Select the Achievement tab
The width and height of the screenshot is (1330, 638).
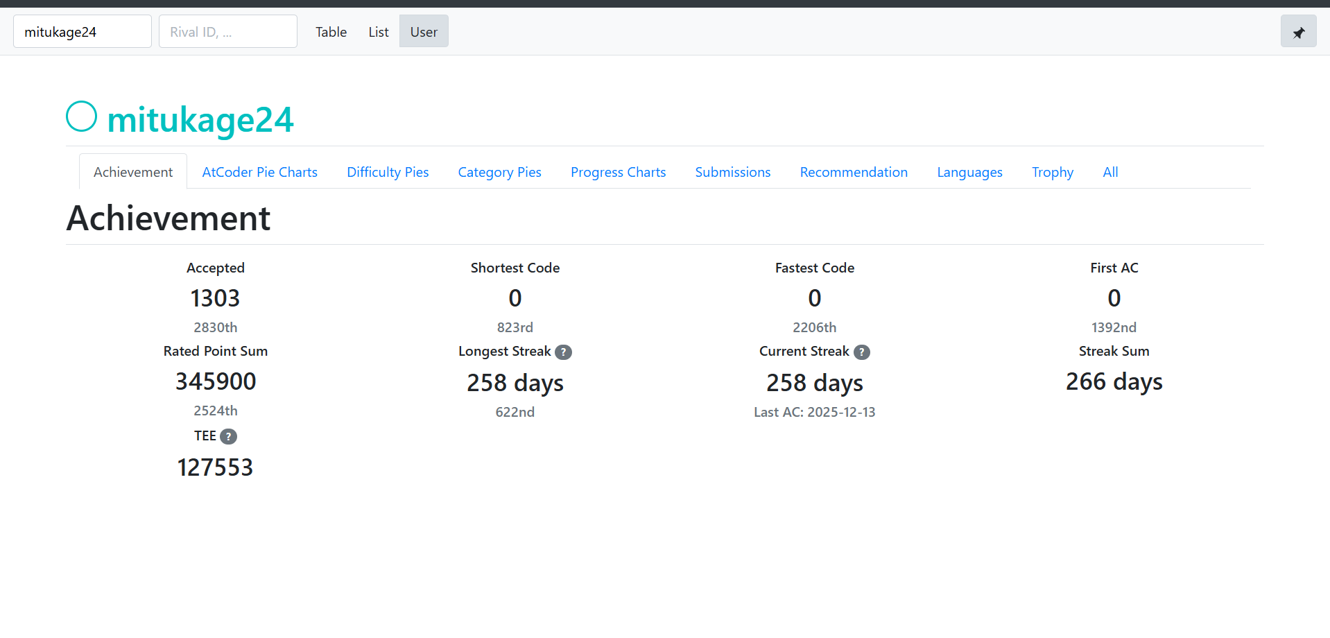coord(133,172)
